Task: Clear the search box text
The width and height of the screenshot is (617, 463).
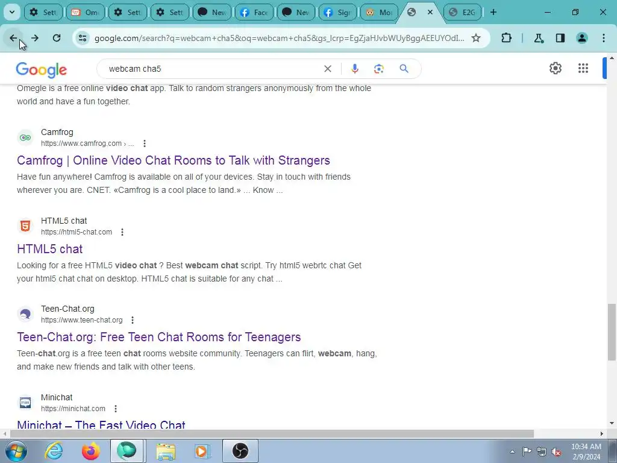Action: (x=327, y=69)
